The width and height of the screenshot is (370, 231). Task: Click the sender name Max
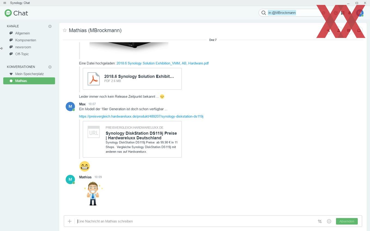coord(82,104)
